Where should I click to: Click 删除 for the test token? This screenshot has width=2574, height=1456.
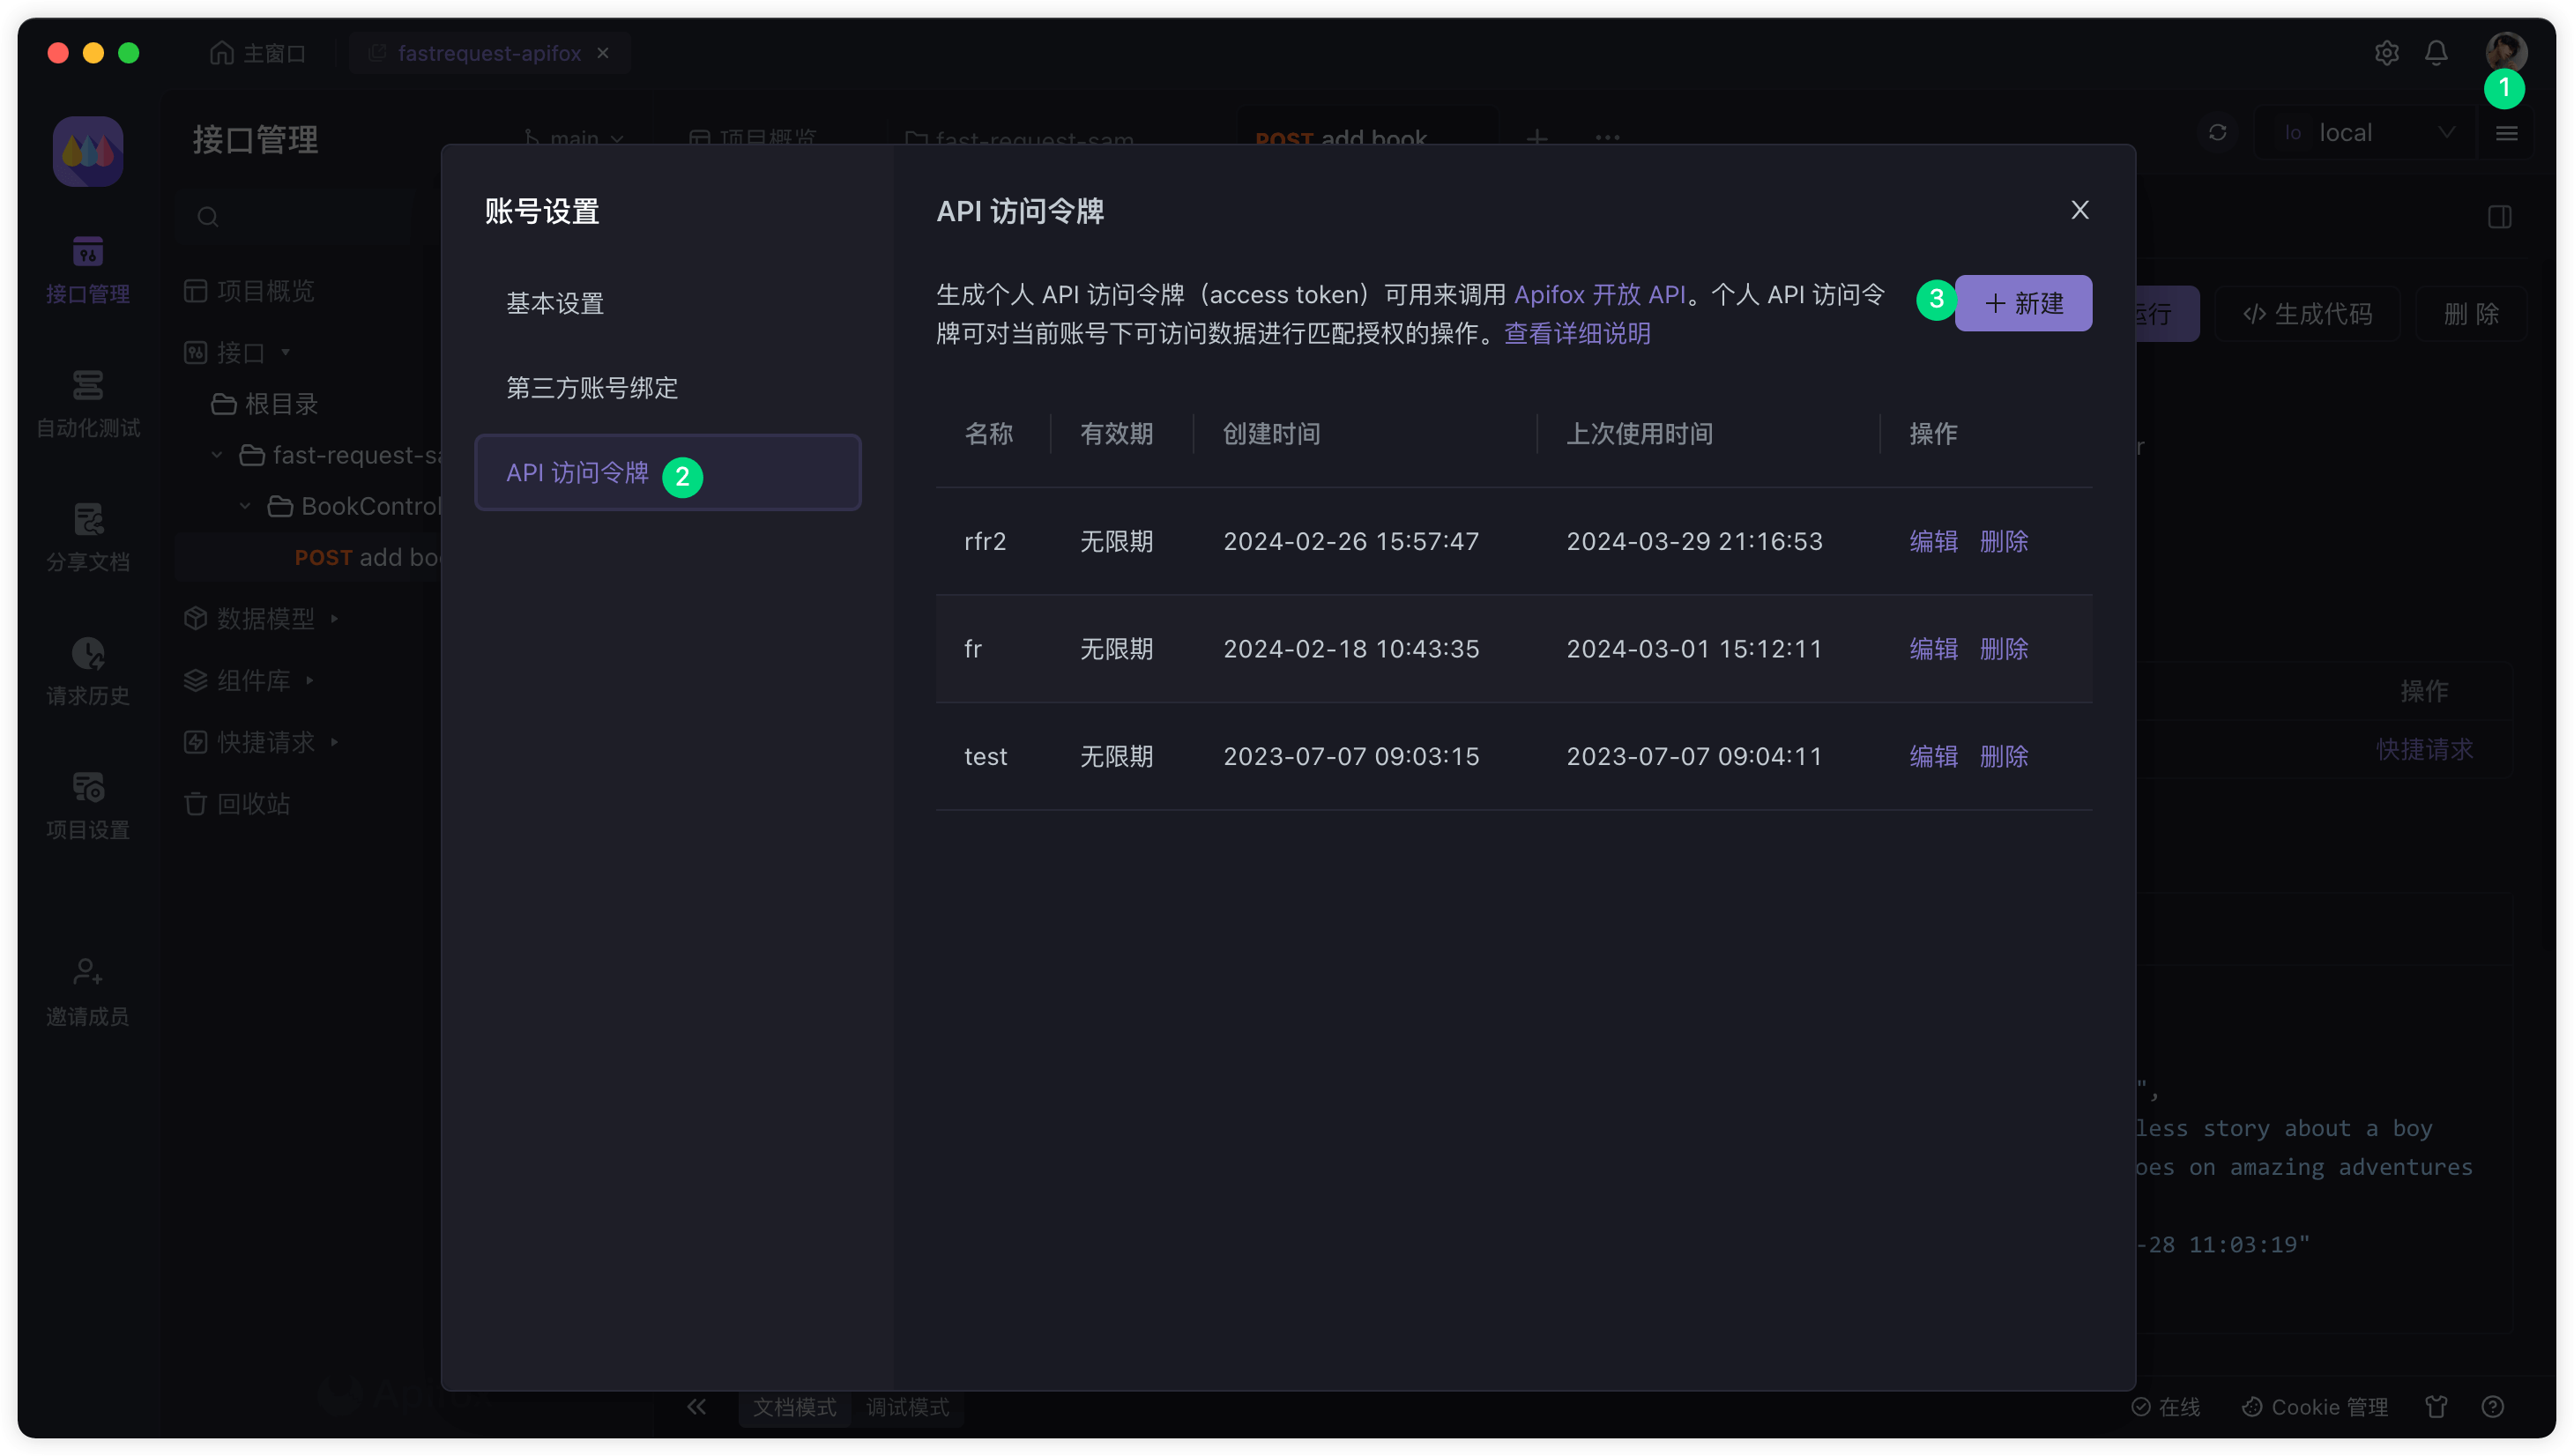(2003, 756)
